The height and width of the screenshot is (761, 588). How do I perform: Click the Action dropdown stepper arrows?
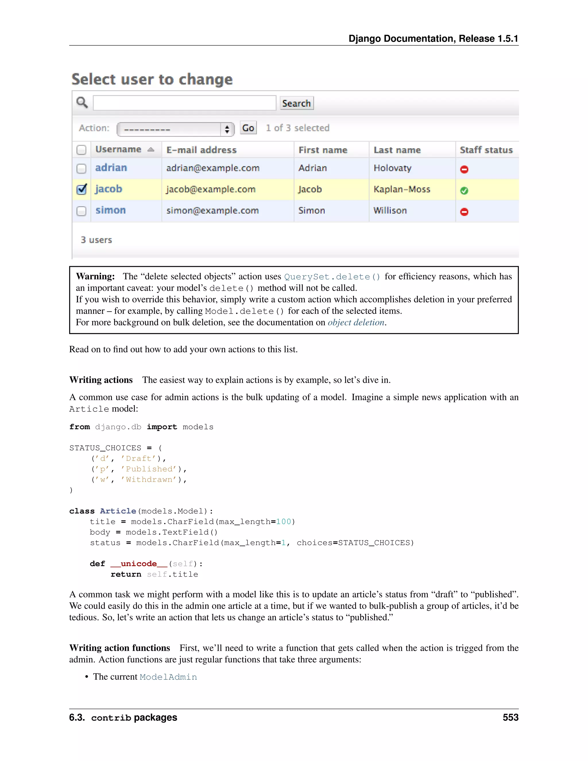[x=227, y=129]
